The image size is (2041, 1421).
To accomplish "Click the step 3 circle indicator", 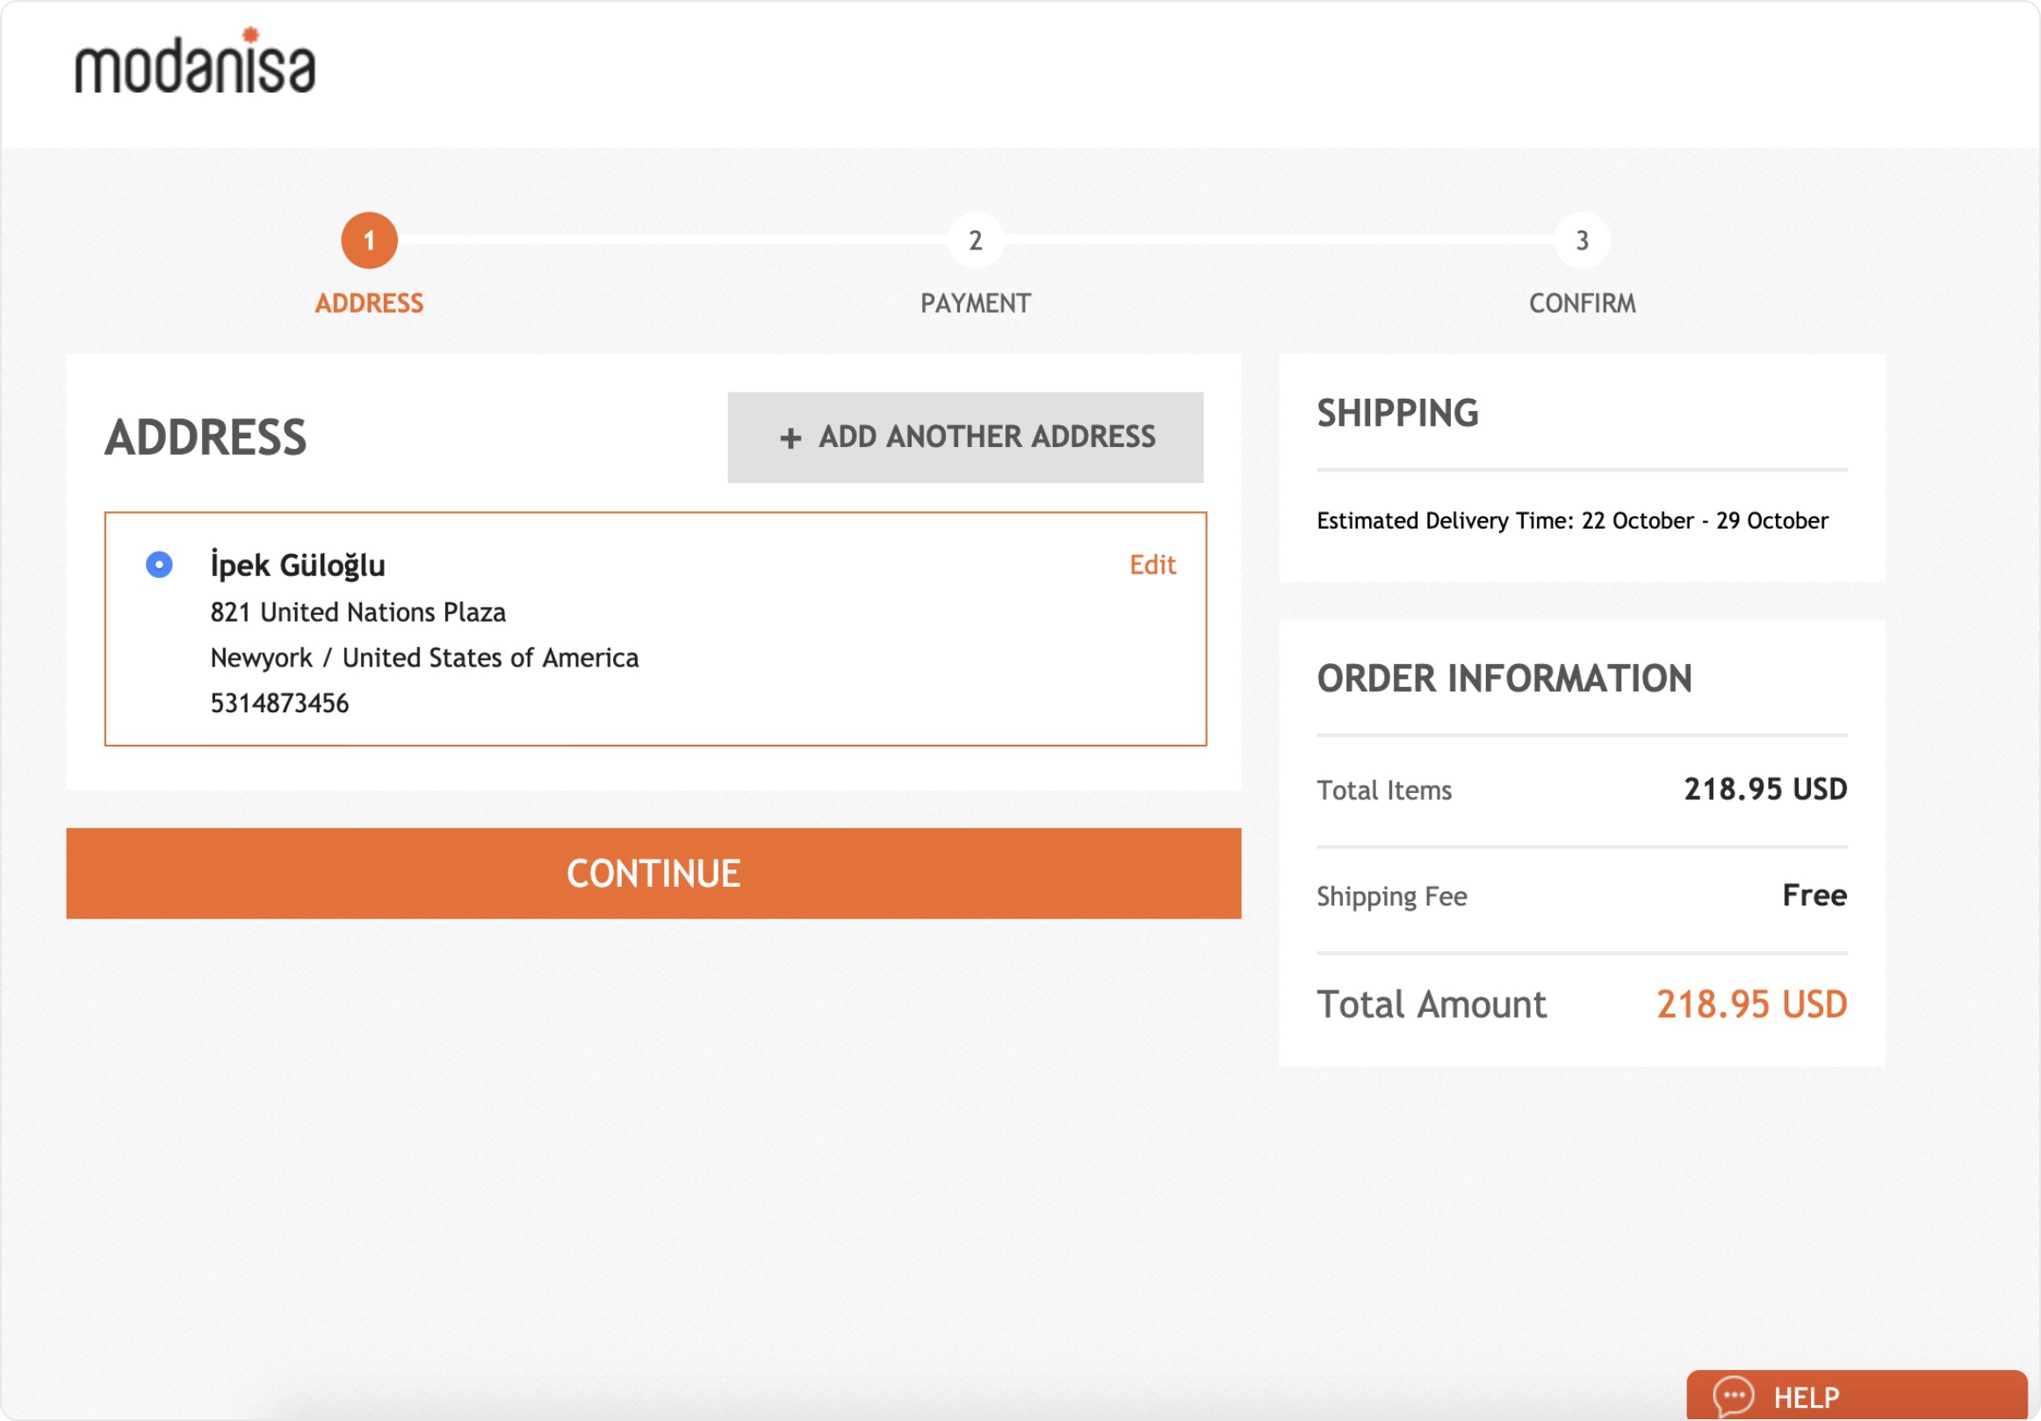I will click(1582, 240).
